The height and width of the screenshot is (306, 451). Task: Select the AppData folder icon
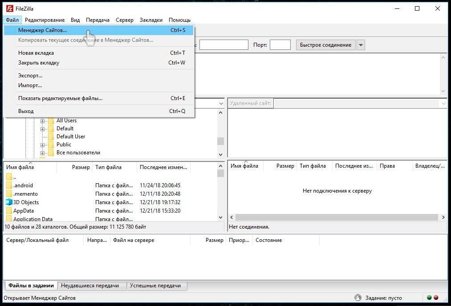(x=9, y=211)
